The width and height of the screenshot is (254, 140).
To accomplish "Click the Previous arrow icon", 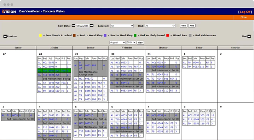I will coord(5,36).
